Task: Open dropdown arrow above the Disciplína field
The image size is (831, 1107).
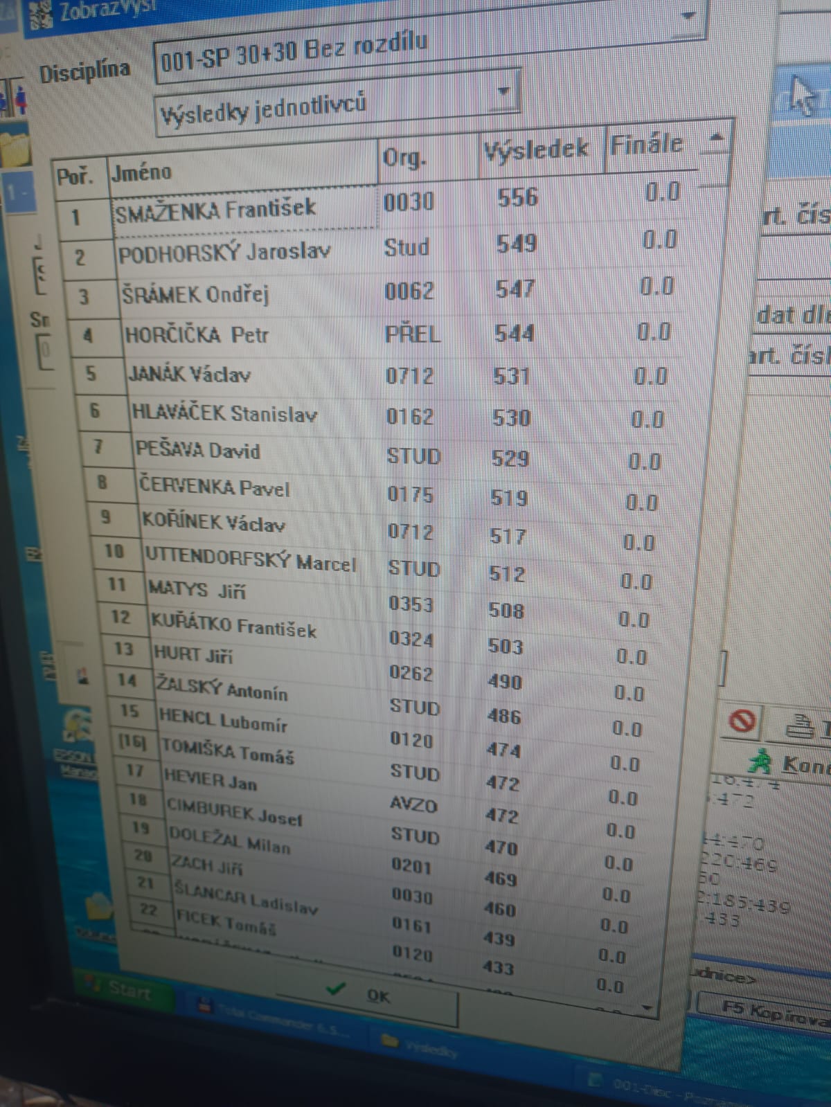Action: click(x=688, y=15)
